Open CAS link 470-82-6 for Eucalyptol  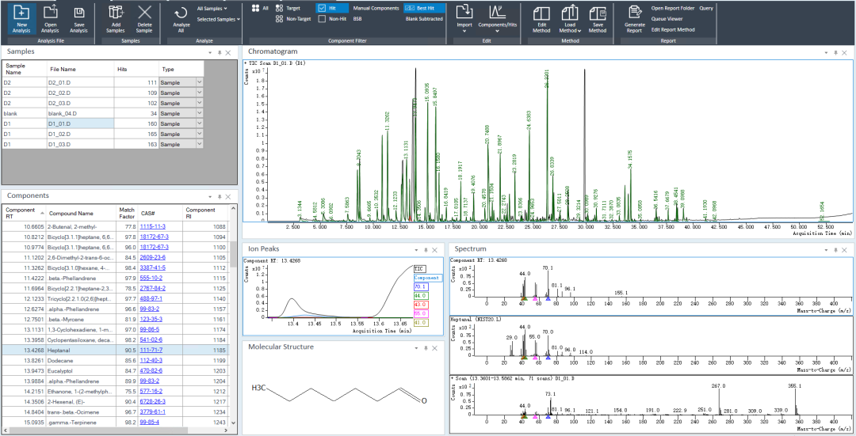point(151,371)
